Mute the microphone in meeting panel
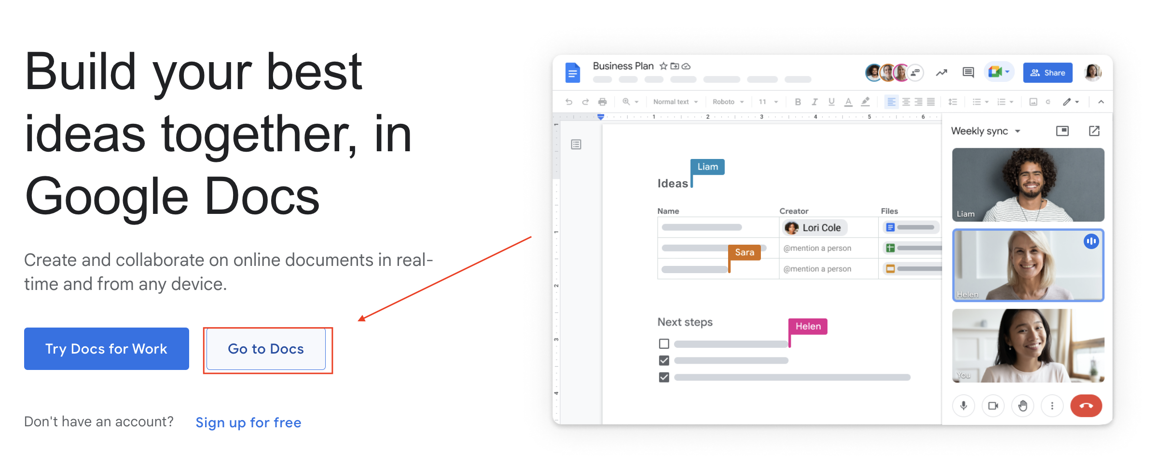Image resolution: width=1158 pixels, height=474 pixels. pyautogui.click(x=964, y=406)
